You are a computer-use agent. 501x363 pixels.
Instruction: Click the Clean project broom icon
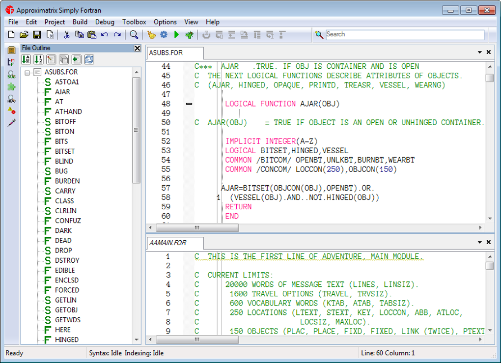[152, 34]
